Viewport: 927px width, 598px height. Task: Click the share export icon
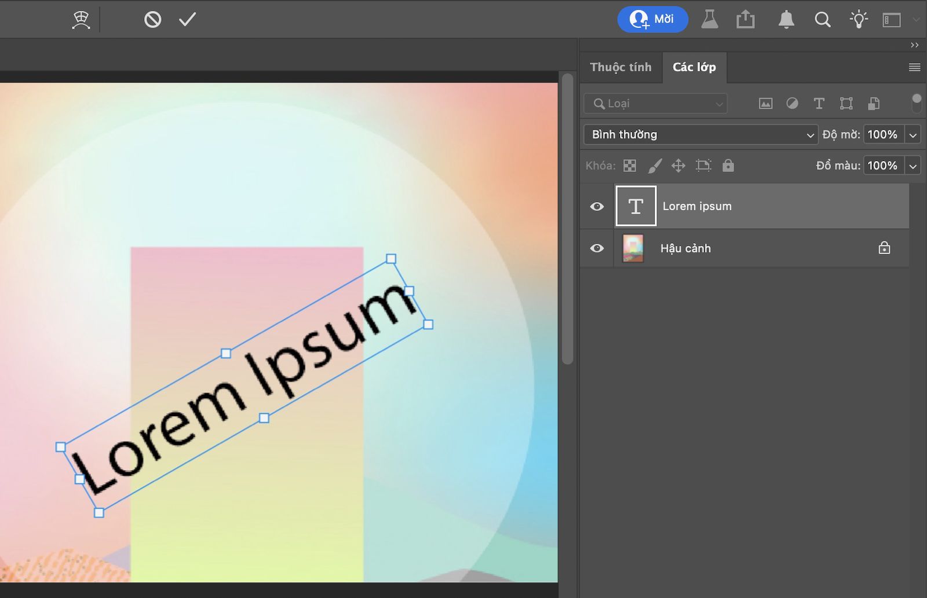(746, 20)
